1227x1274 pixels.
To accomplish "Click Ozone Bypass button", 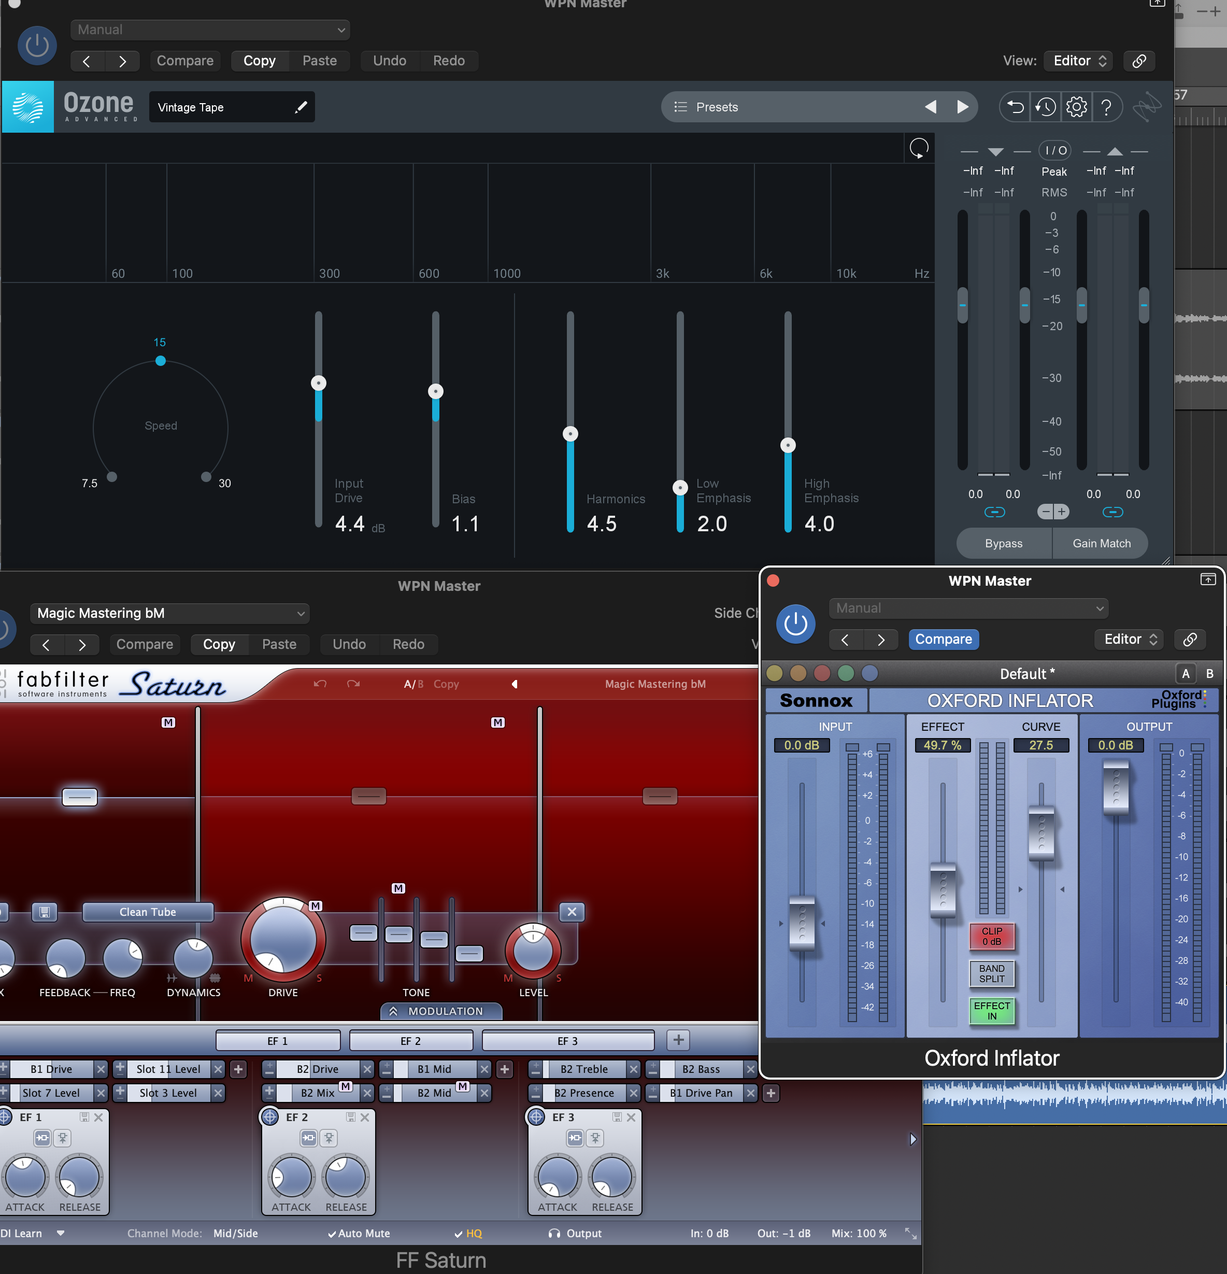I will [1004, 543].
